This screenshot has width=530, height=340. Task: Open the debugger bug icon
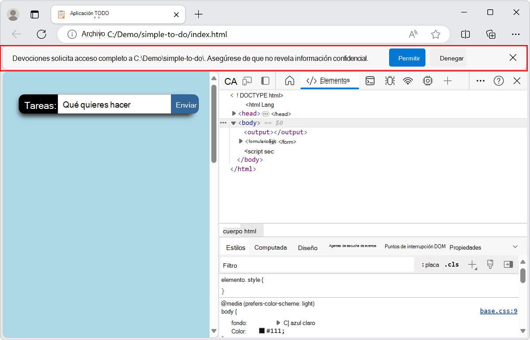pos(390,81)
